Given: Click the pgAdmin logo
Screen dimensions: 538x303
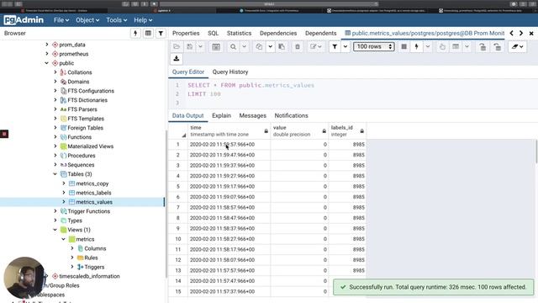Looking at the screenshot, I should pyautogui.click(x=24, y=20).
